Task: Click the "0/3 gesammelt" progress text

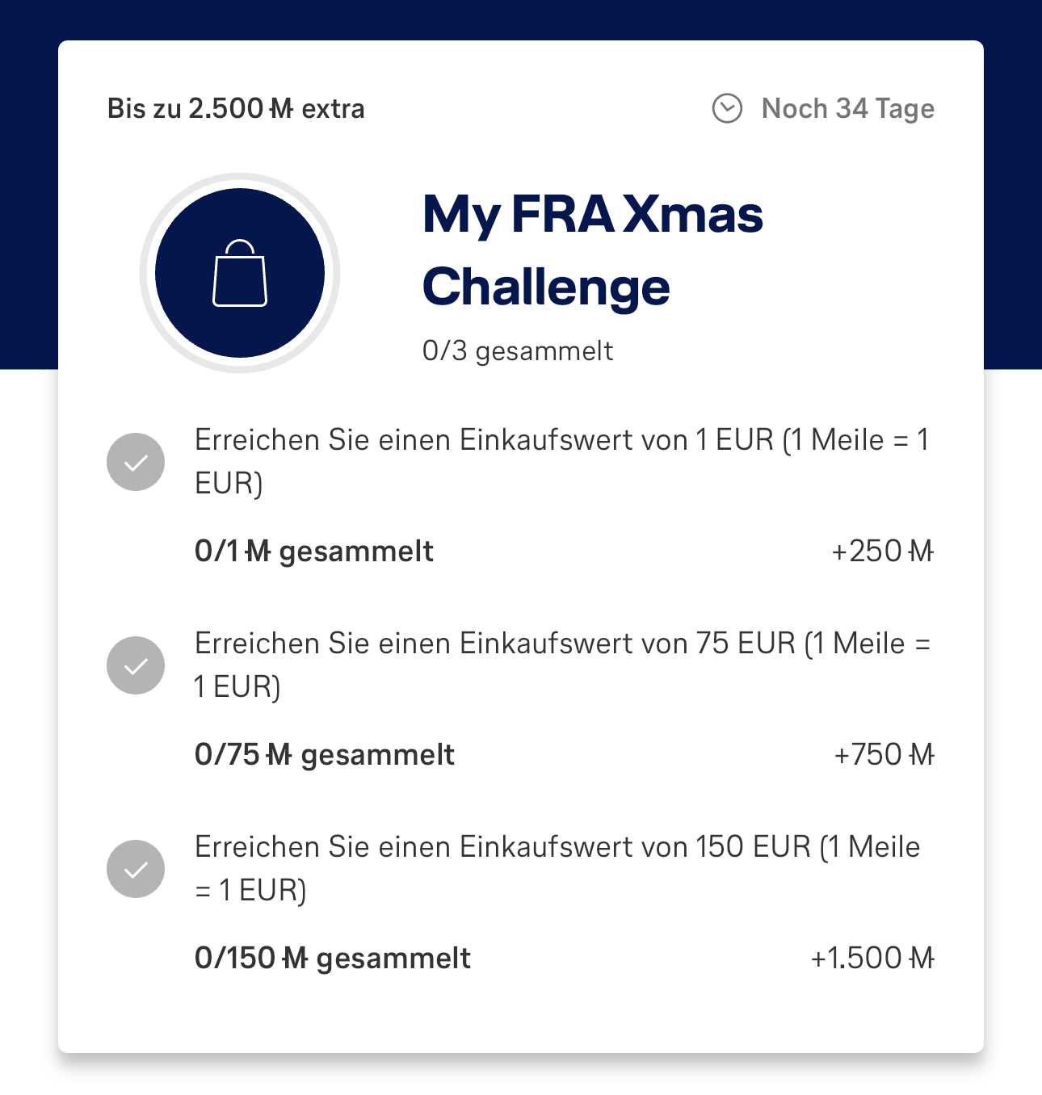Action: coord(518,350)
